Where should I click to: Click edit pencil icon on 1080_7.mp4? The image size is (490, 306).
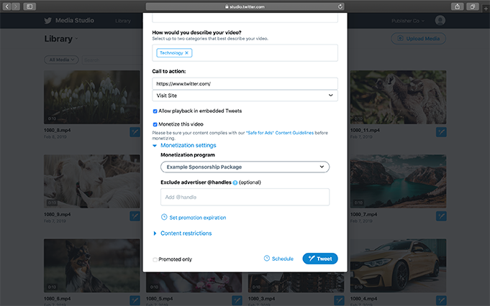click(440, 215)
